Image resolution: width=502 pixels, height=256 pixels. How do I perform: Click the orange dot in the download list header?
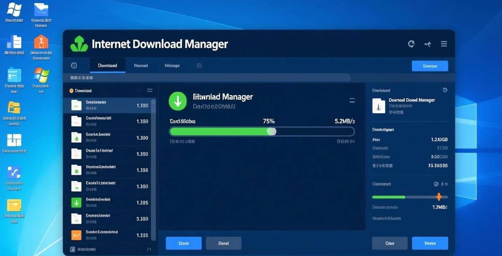coord(71,91)
